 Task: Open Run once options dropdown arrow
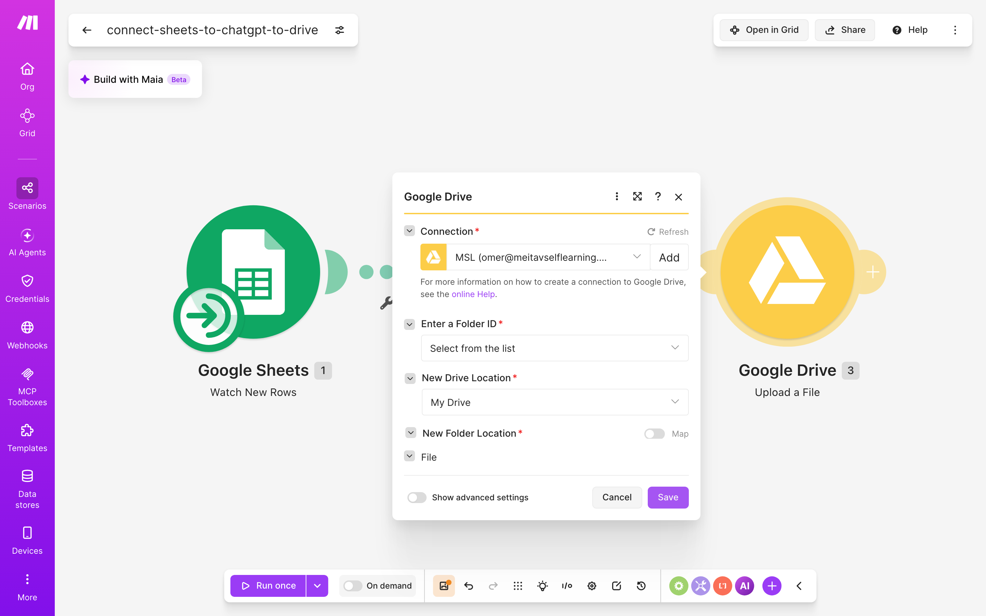click(317, 586)
